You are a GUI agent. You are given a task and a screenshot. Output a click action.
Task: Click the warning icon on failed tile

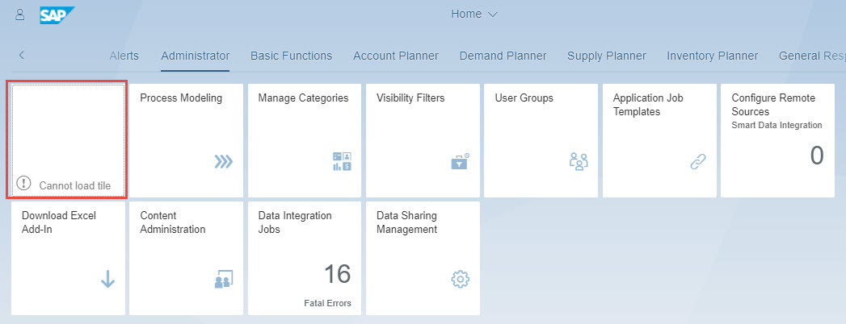coord(23,184)
